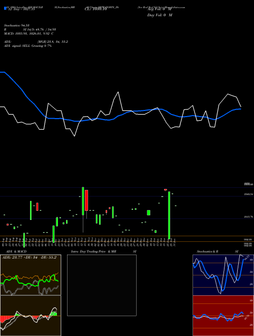Click the 'ADX signal: SELL Growing @ 7%' text
This screenshot has width=254, height=336.
(28, 46)
